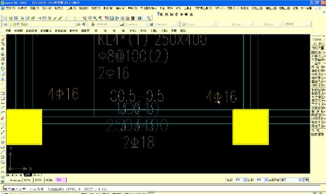Click the command line input field

162,189
